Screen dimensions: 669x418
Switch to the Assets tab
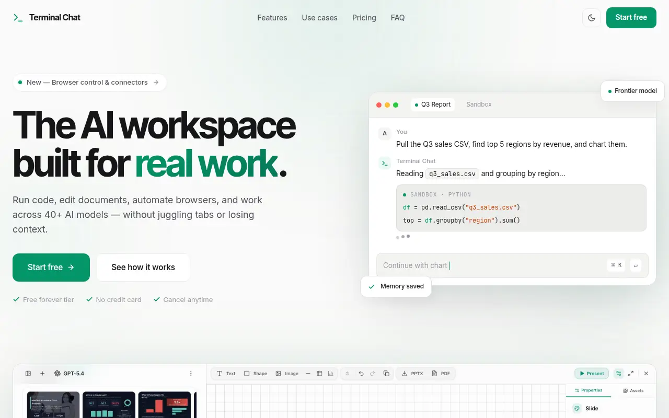tap(633, 390)
